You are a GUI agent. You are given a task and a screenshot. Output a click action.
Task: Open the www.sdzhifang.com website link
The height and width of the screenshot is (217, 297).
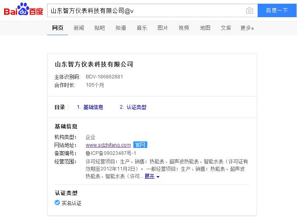pyautogui.click(x=108, y=145)
